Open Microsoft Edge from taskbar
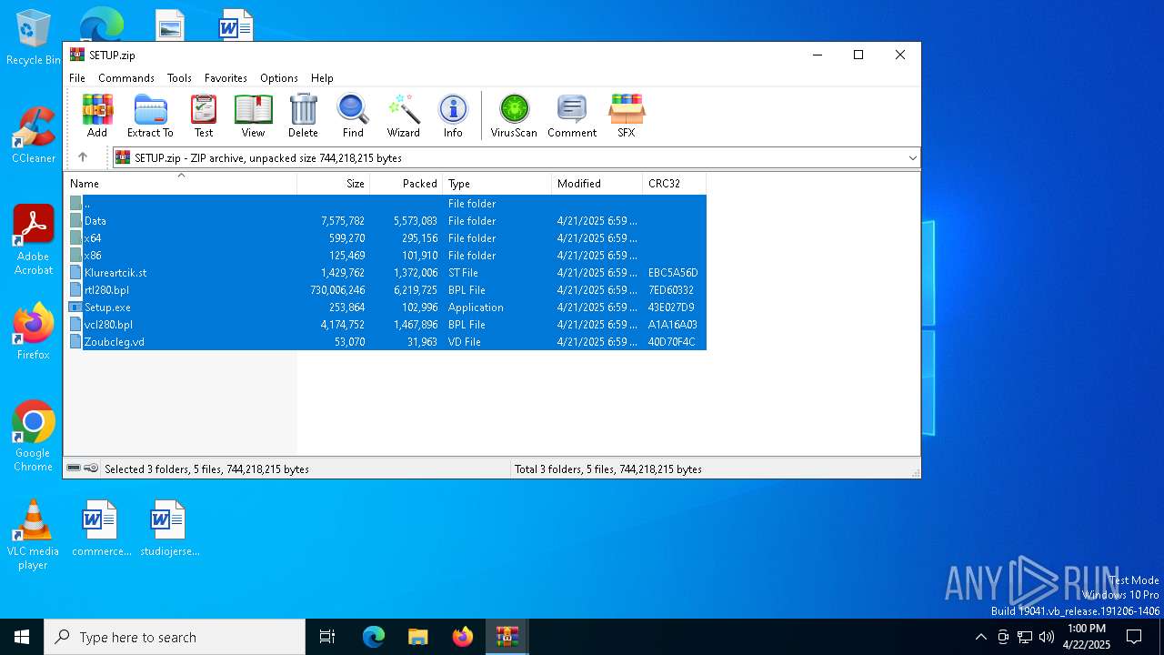Image resolution: width=1164 pixels, height=655 pixels. coord(374,637)
